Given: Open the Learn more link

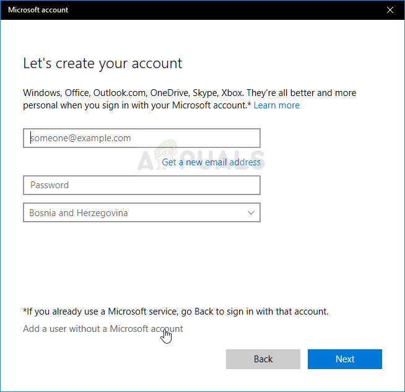Looking at the screenshot, I should click(276, 105).
